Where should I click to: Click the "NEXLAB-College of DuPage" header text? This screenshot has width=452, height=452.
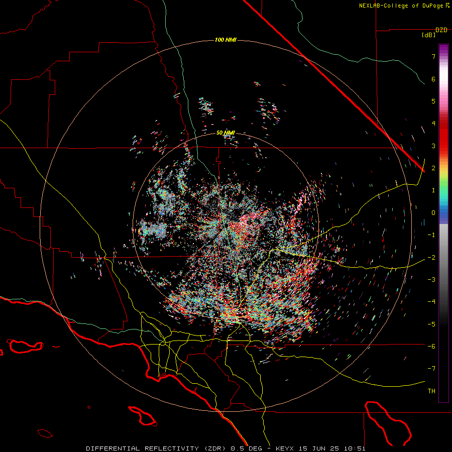point(402,6)
